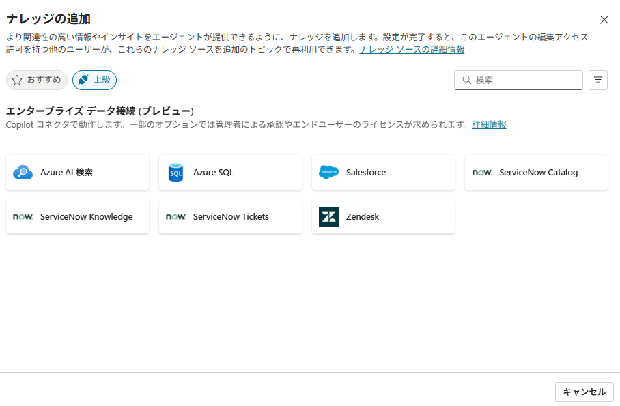Select the 上級 tab
Screen dimensions: 620x406
(x=94, y=81)
